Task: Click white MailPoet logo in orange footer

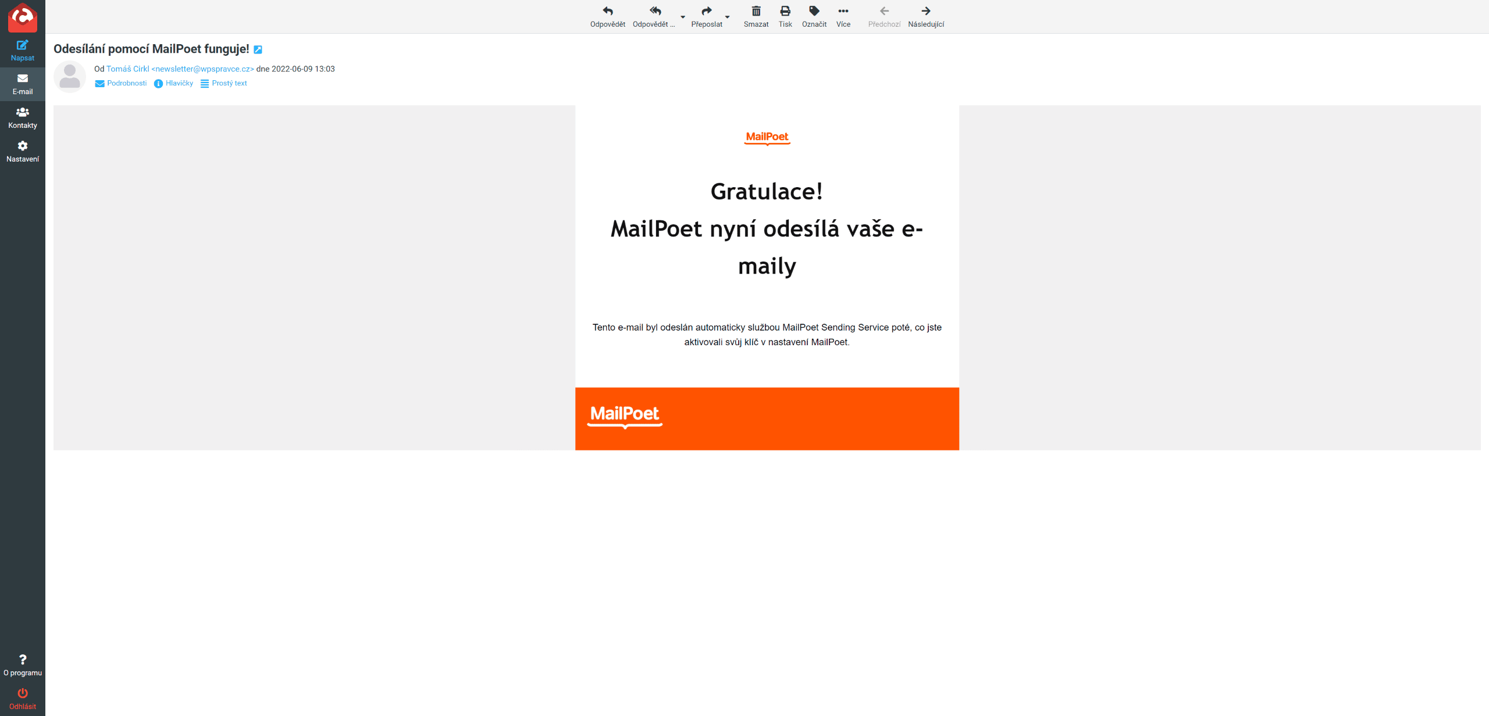Action: point(625,416)
